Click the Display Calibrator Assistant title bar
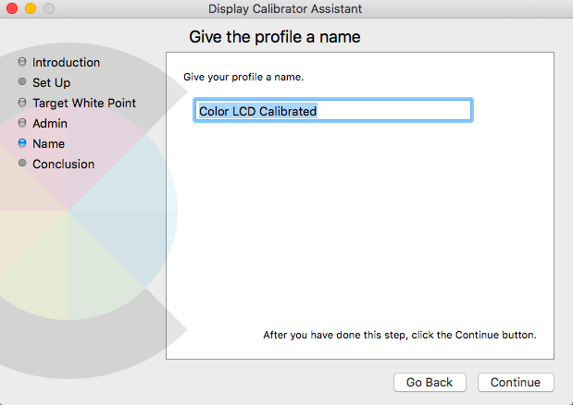Image resolution: width=573 pixels, height=405 pixels. coord(285,9)
